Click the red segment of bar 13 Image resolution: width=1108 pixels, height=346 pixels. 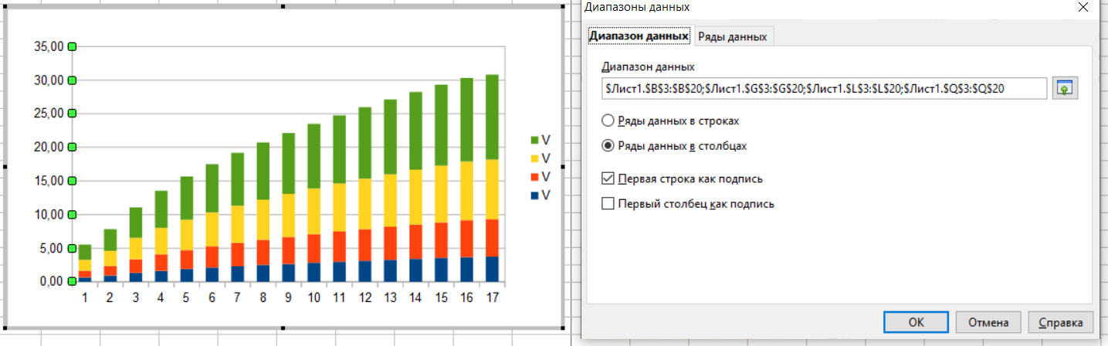tap(390, 243)
